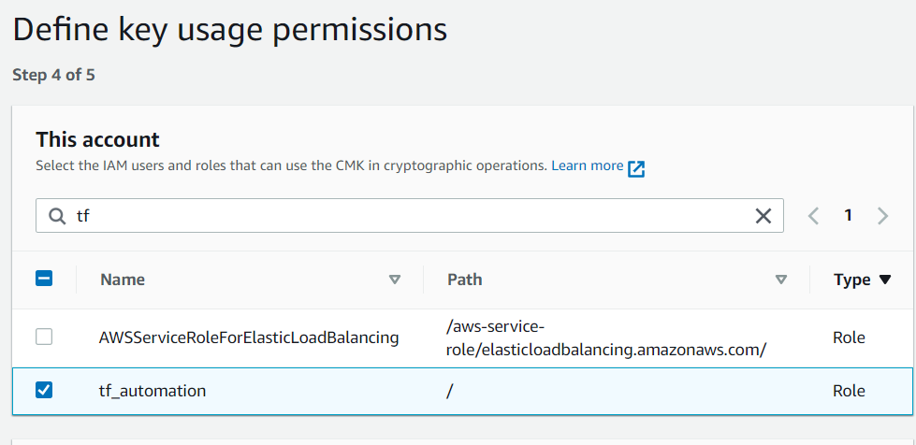This screenshot has height=445, width=916.
Task: Click the AWSServiceRoleForElasticLoadBalancing role name
Action: coord(249,337)
